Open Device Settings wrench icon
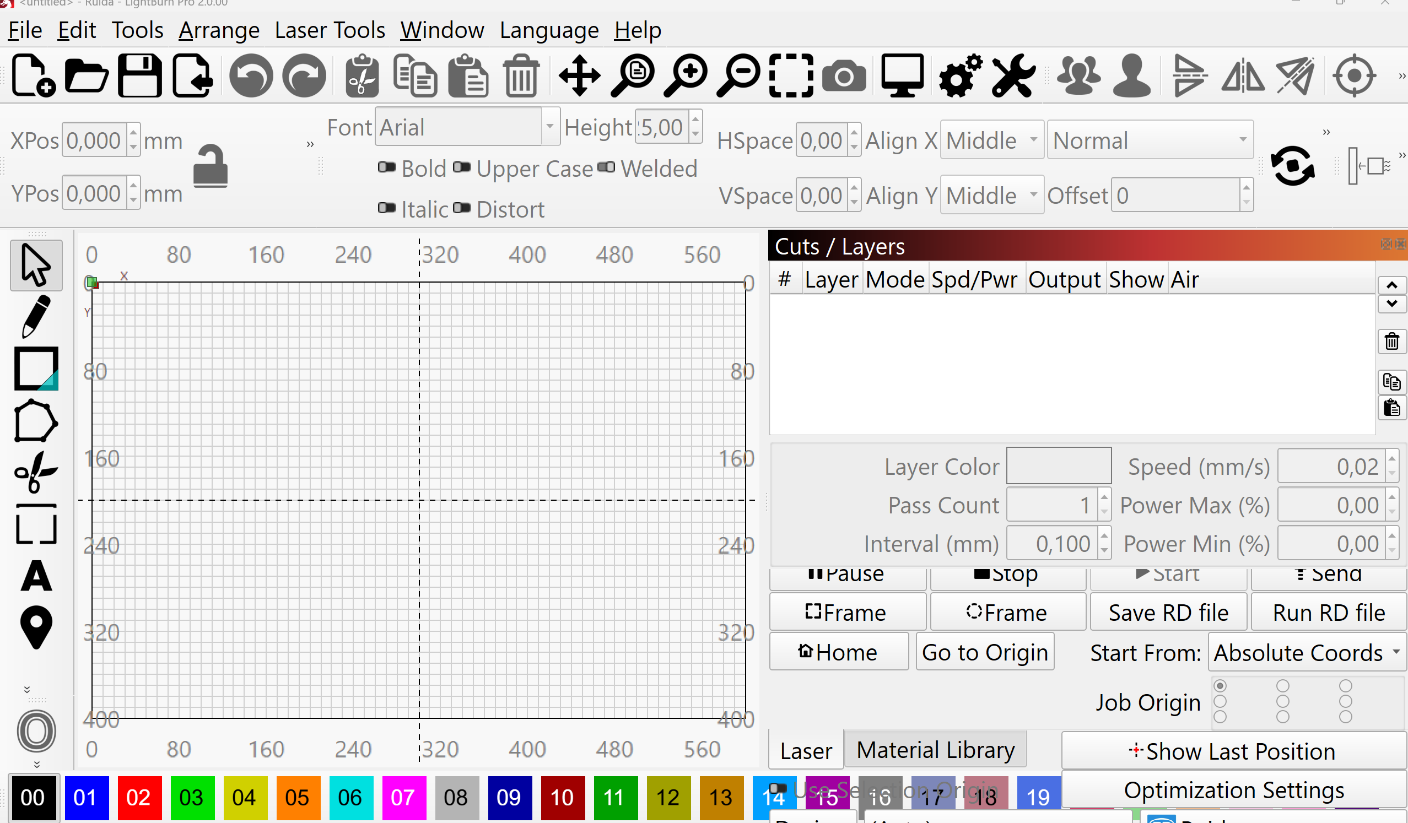The width and height of the screenshot is (1408, 823). (1012, 75)
